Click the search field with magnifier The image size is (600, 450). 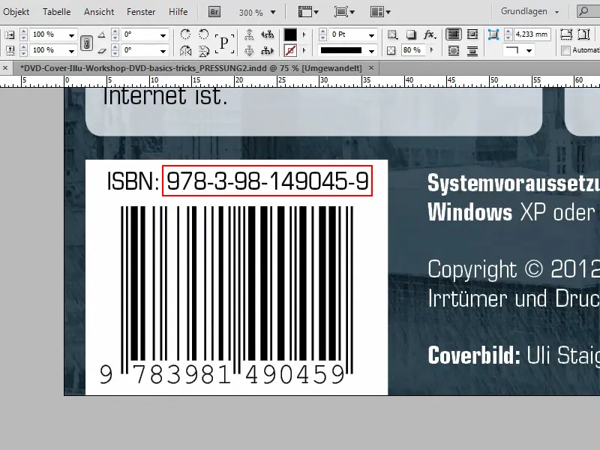(x=589, y=11)
